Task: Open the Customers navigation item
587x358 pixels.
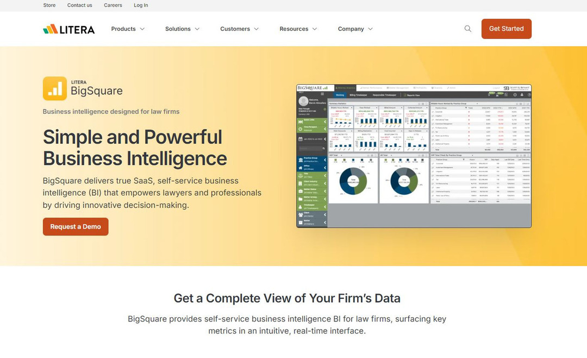Action: coord(235,29)
